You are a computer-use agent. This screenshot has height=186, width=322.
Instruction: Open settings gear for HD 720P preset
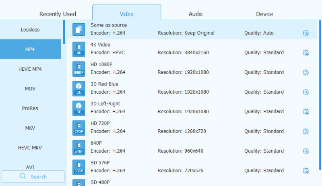(x=306, y=131)
